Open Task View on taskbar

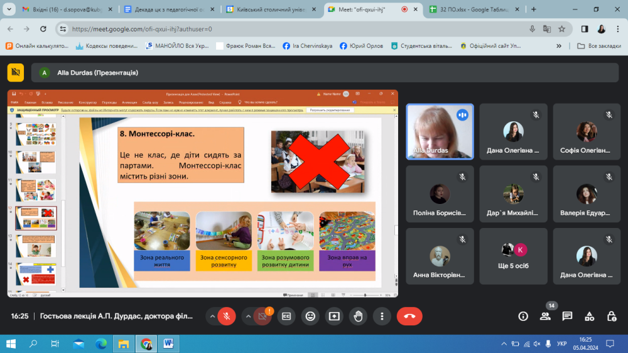(x=55, y=344)
